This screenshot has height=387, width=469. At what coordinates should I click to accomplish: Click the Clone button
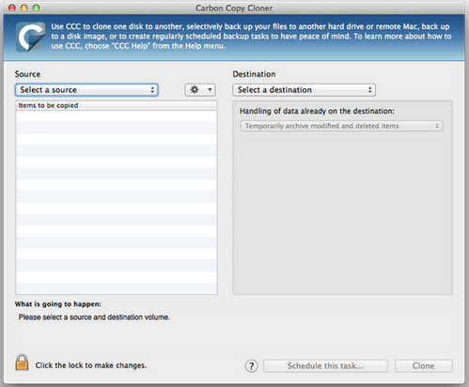(424, 365)
